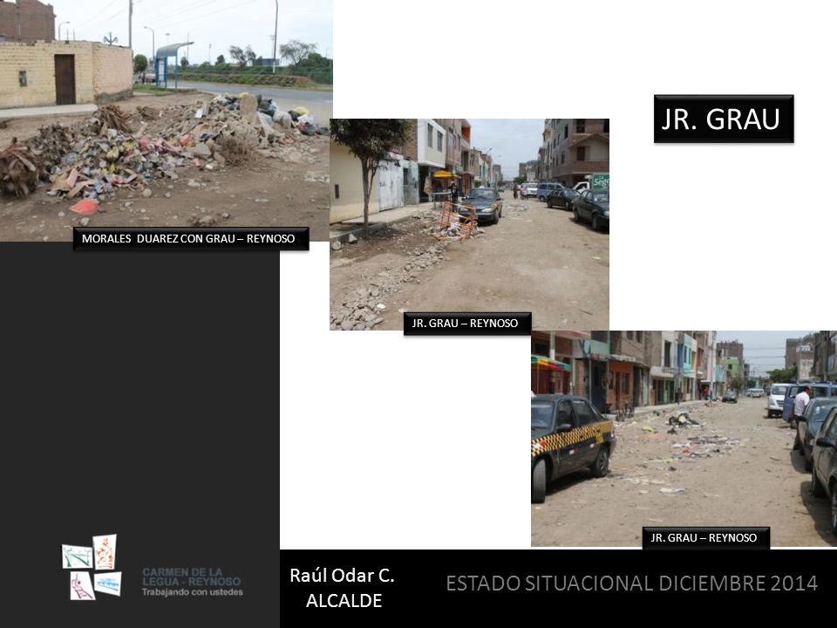The height and width of the screenshot is (628, 837).
Task: Select ESTADO SITUACIONAL DICIEMBRE 2014 footer text
Action: (x=631, y=583)
